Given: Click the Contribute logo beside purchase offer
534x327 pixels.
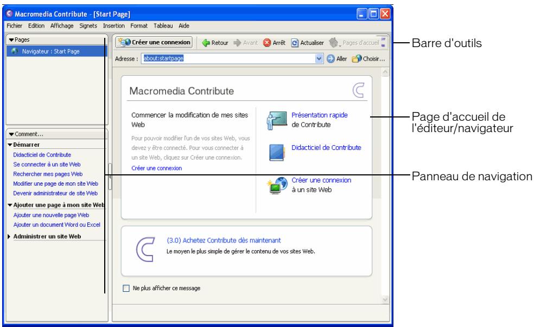Looking at the screenshot, I should click(146, 250).
